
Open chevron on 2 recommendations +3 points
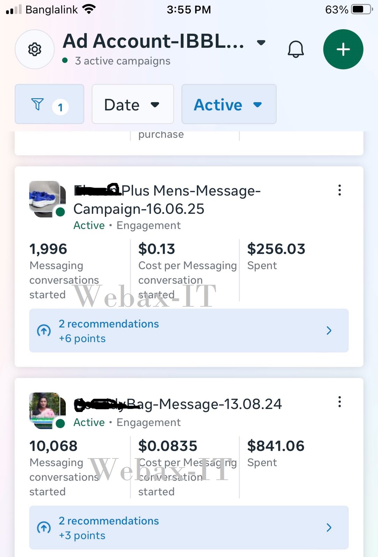[x=329, y=527]
